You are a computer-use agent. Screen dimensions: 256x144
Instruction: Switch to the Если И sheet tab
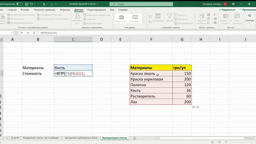[15, 138]
